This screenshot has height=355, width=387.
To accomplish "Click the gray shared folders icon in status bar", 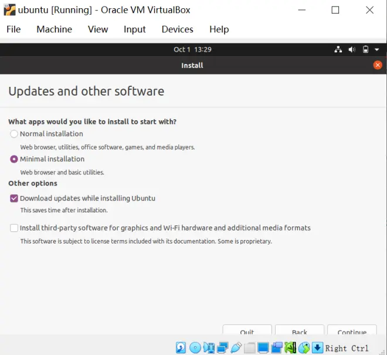I will pos(250,348).
